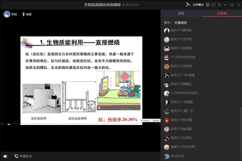Open the 排麦 microphone queue

click(27, 14)
